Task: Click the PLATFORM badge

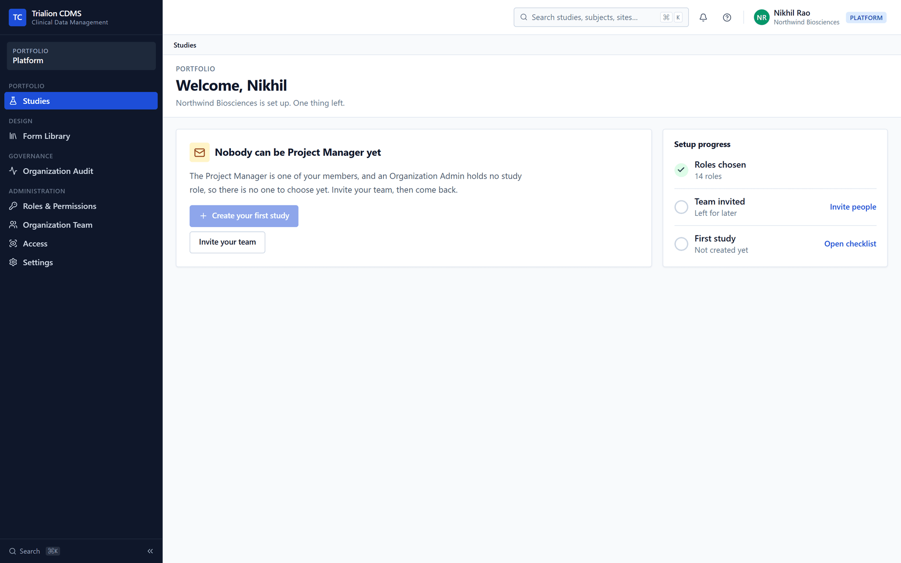Action: [x=866, y=18]
